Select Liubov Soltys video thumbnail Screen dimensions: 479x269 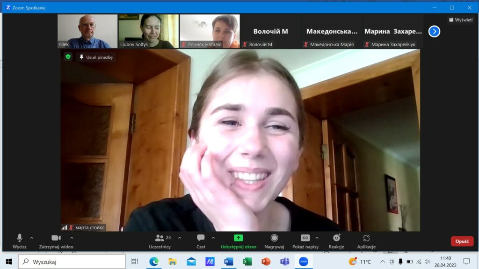148,31
